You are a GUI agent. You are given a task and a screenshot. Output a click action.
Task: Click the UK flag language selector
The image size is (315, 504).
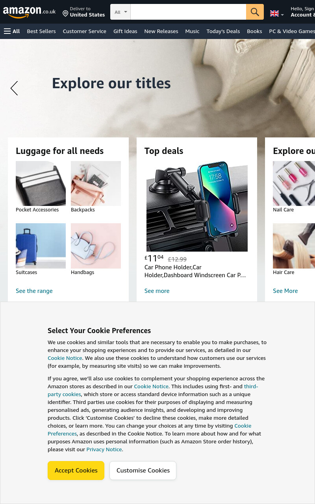(x=277, y=13)
